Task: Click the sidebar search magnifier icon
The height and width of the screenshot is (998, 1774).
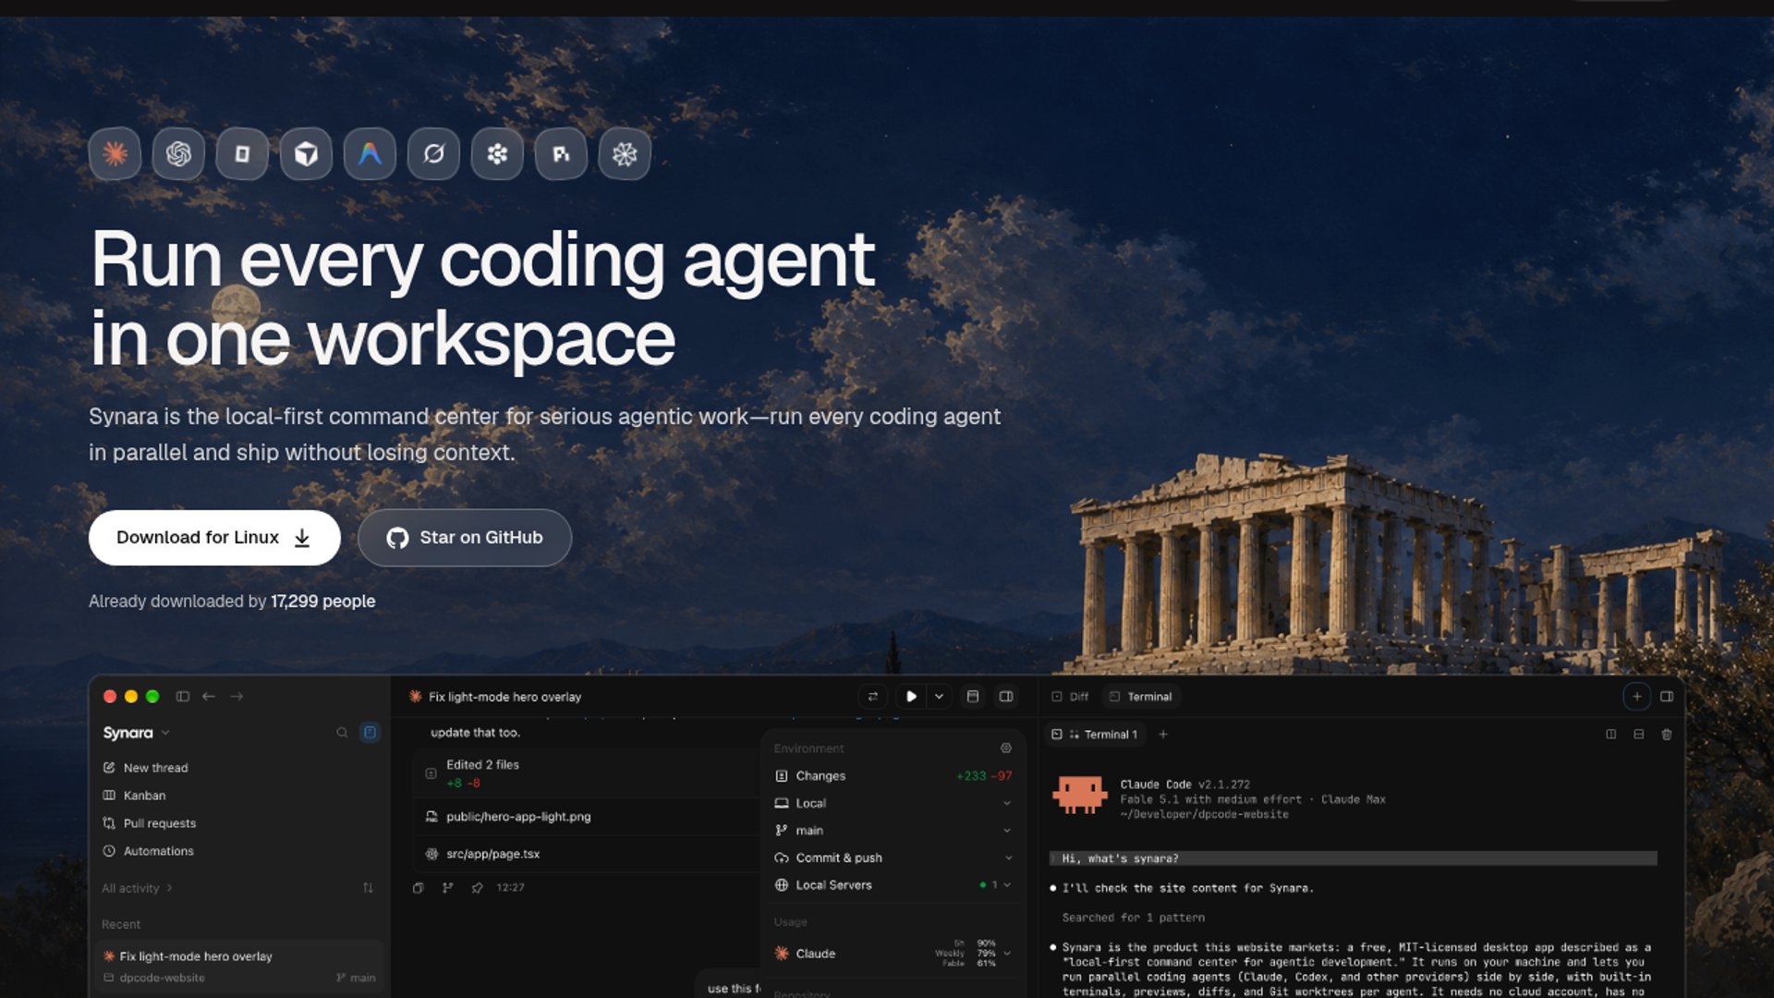Action: [342, 733]
